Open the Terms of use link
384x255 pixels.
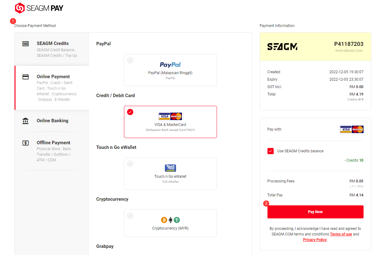[x=341, y=234]
